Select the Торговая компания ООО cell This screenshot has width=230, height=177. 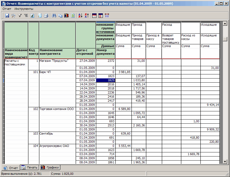pyautogui.click(x=57, y=109)
